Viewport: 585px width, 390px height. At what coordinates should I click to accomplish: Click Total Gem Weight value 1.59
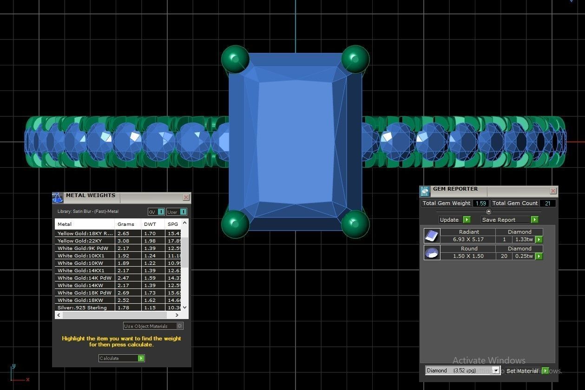[480, 203]
